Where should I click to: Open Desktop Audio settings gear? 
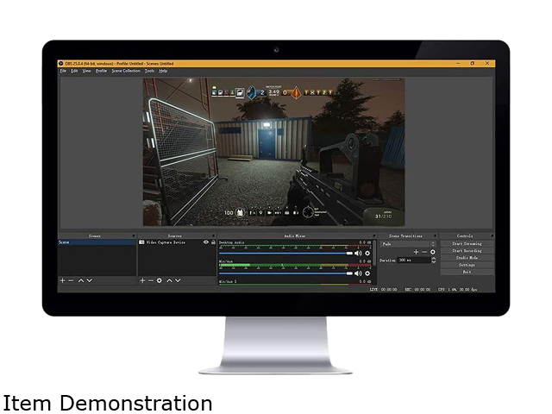click(x=368, y=254)
